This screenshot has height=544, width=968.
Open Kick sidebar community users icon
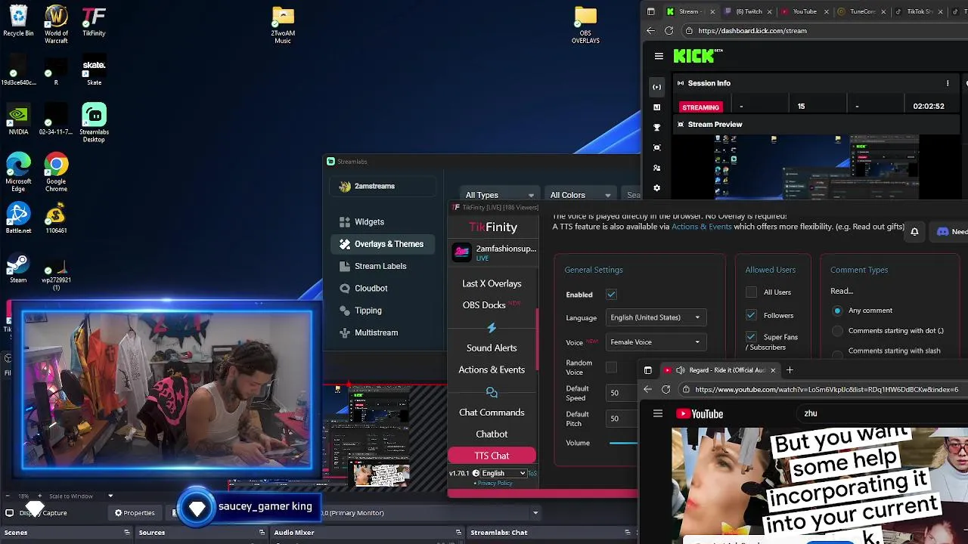pos(656,168)
